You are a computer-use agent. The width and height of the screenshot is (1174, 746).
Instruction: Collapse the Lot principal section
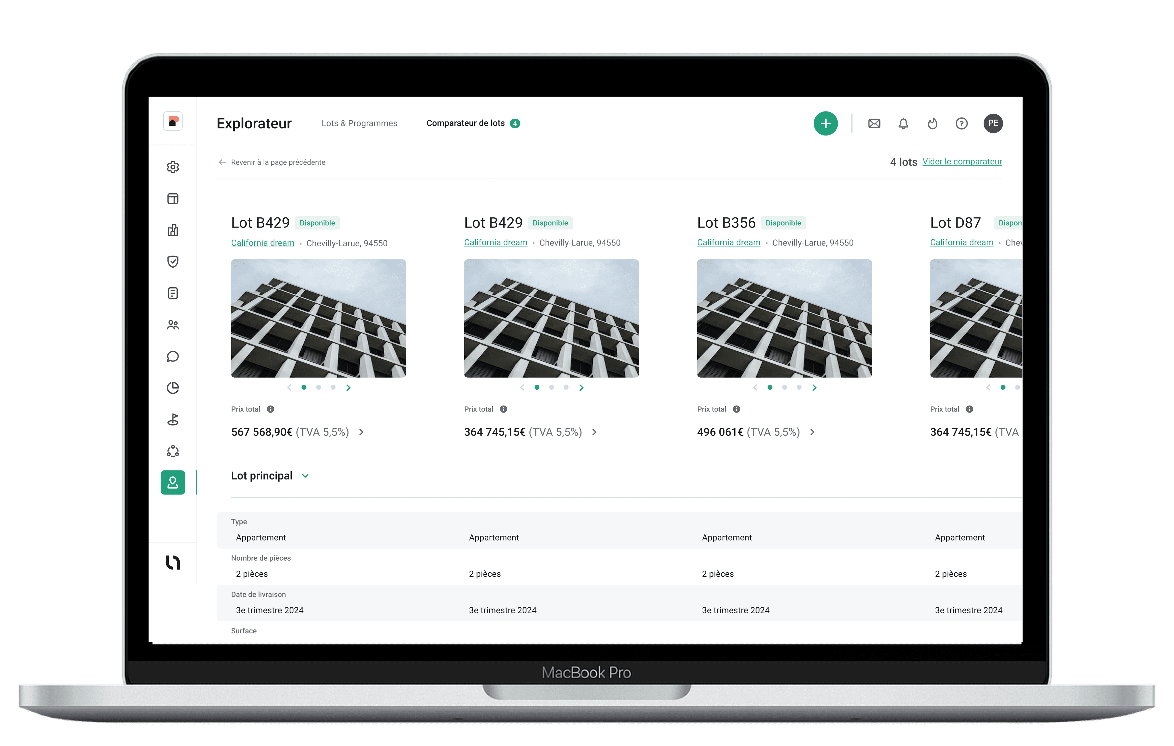click(305, 476)
